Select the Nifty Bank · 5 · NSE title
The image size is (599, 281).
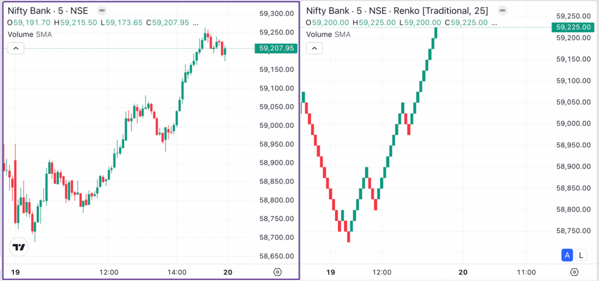47,11
